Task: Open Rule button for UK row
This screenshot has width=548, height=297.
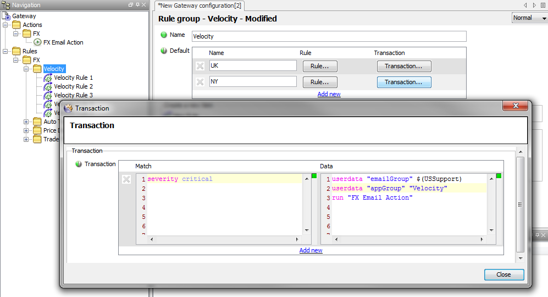Action: pyautogui.click(x=319, y=66)
